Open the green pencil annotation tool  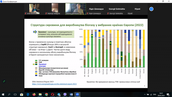click(4, 81)
